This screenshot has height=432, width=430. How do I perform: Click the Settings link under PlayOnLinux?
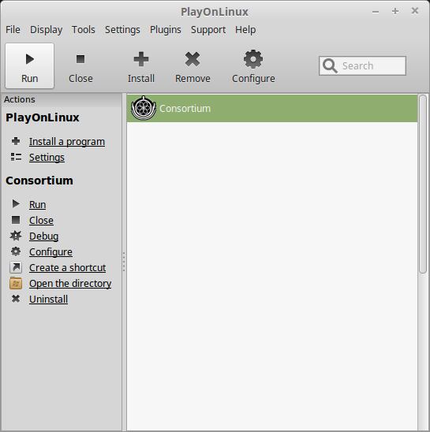pyautogui.click(x=47, y=158)
